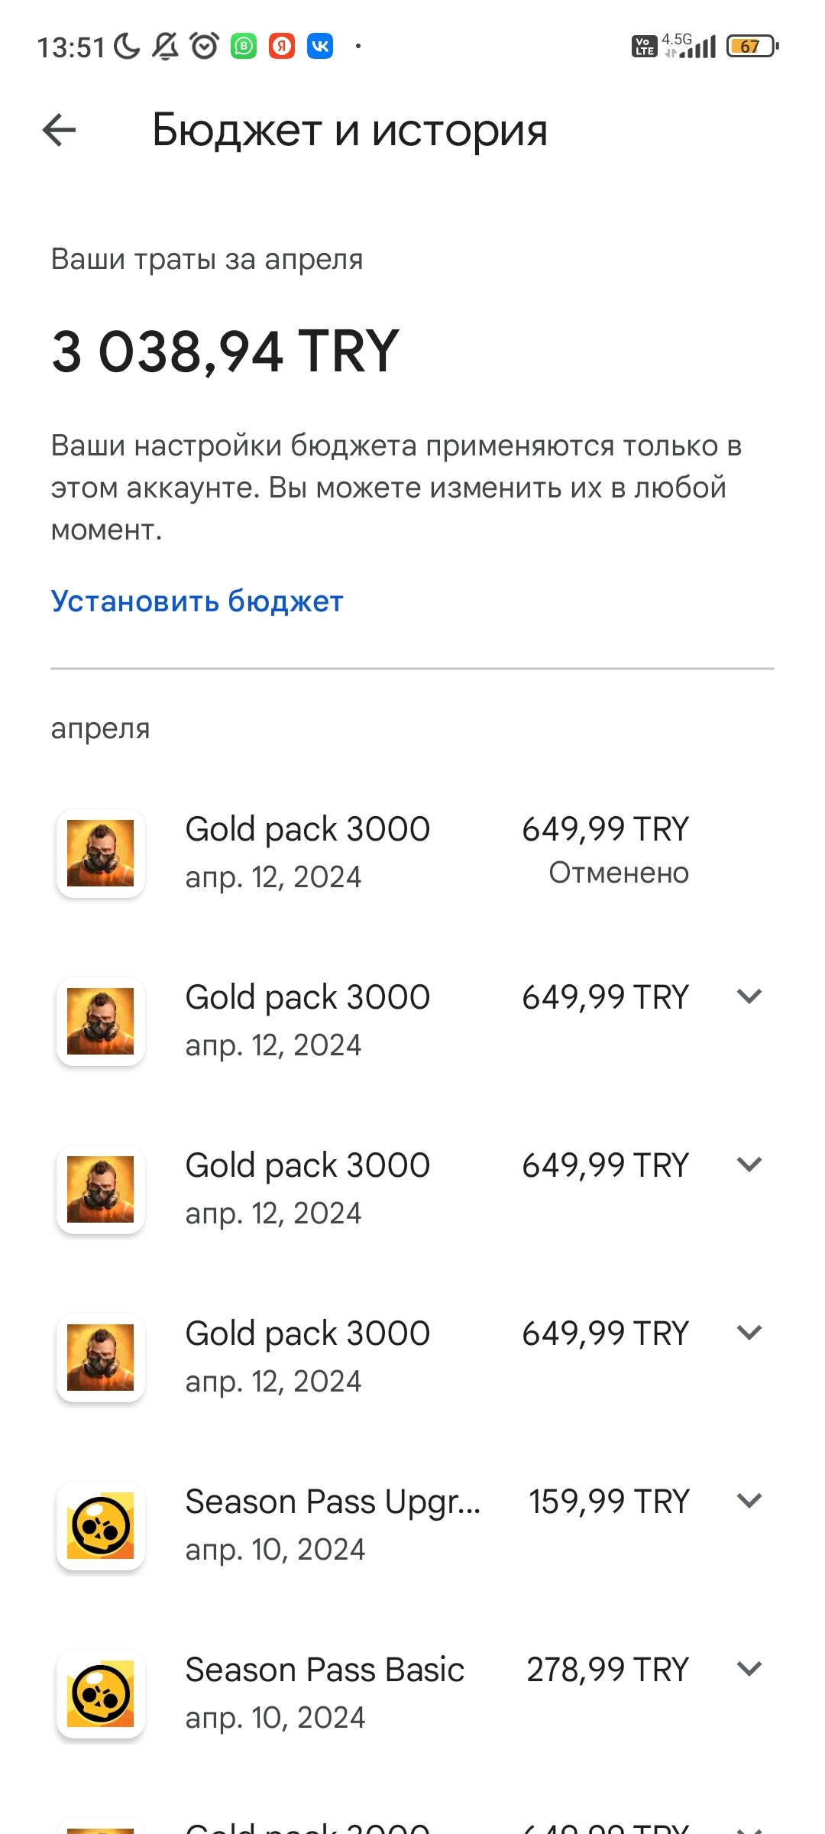Open WhatsApp Business notification icon in status bar
This screenshot has height=1834, width=825.
[x=244, y=47]
